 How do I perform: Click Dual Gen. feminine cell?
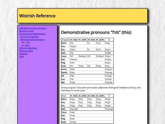[x=109, y=109]
